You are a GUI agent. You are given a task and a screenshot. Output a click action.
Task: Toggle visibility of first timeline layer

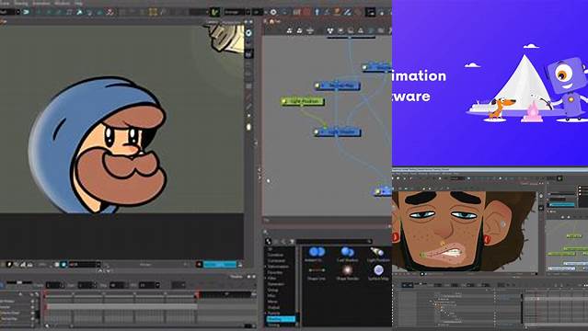(x=32, y=301)
